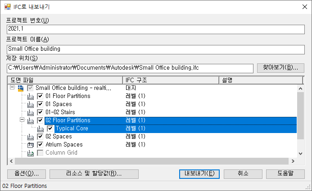Click the 02 Spaces drawing icon
This screenshot has width=312, height=191.
(31, 137)
